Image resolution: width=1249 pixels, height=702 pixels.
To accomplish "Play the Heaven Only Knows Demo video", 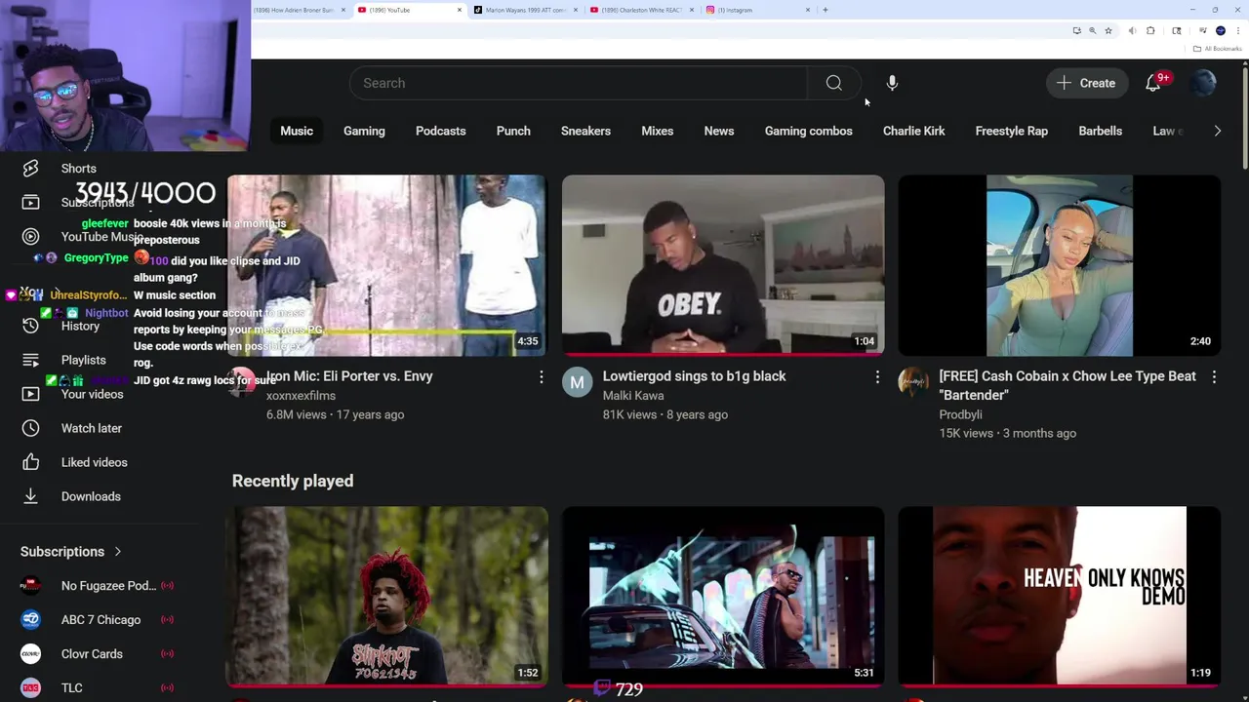I will point(1059,596).
